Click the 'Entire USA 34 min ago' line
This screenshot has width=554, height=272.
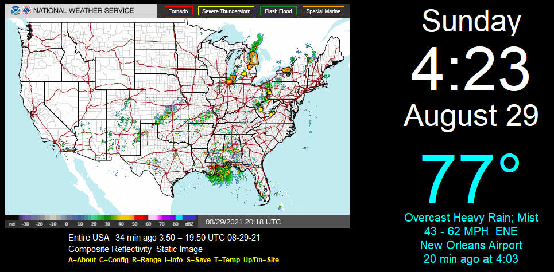coord(164,238)
